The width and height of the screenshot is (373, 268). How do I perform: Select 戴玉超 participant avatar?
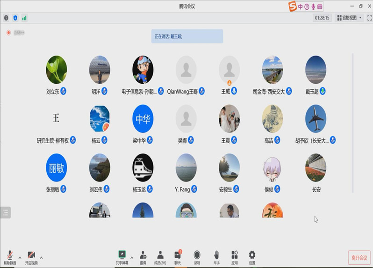[x=316, y=70]
